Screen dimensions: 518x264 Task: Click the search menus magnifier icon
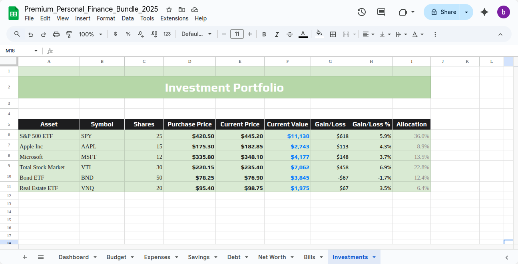click(17, 34)
